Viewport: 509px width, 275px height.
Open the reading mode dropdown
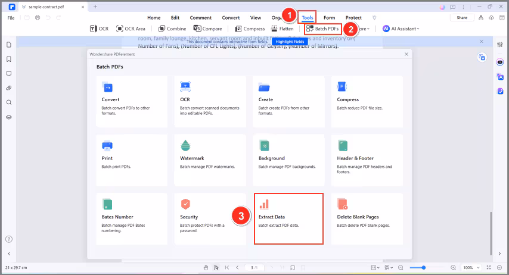pyautogui.click(x=389, y=267)
